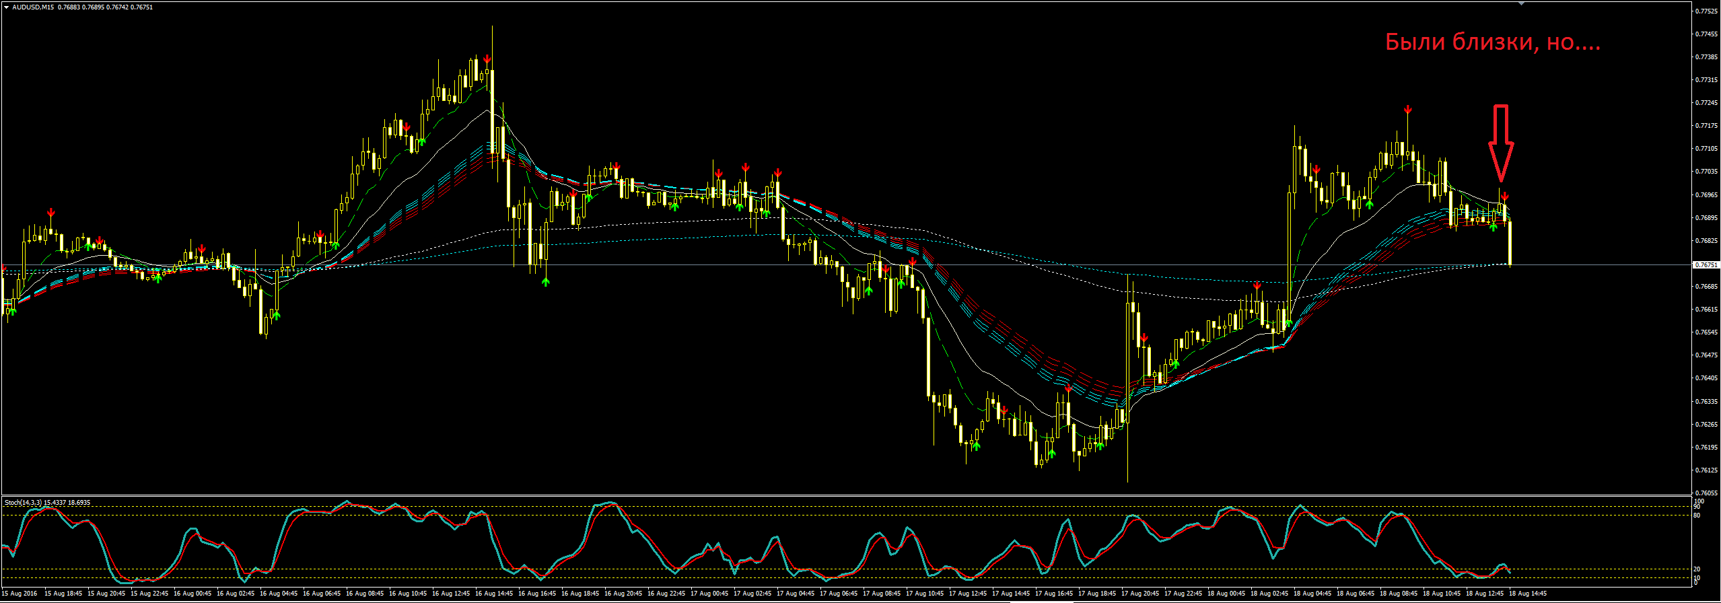Click the 15 Aug 18:45 time label
Viewport: 1721px width, 603px height.
(x=63, y=594)
